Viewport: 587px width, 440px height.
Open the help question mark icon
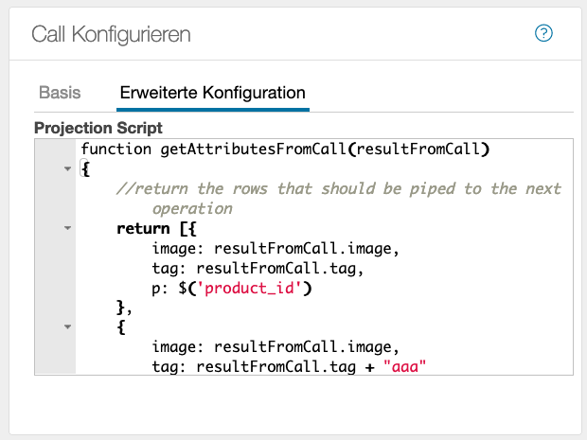click(543, 34)
